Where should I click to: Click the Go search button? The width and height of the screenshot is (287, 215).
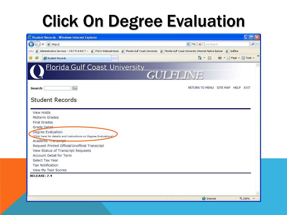(75, 88)
